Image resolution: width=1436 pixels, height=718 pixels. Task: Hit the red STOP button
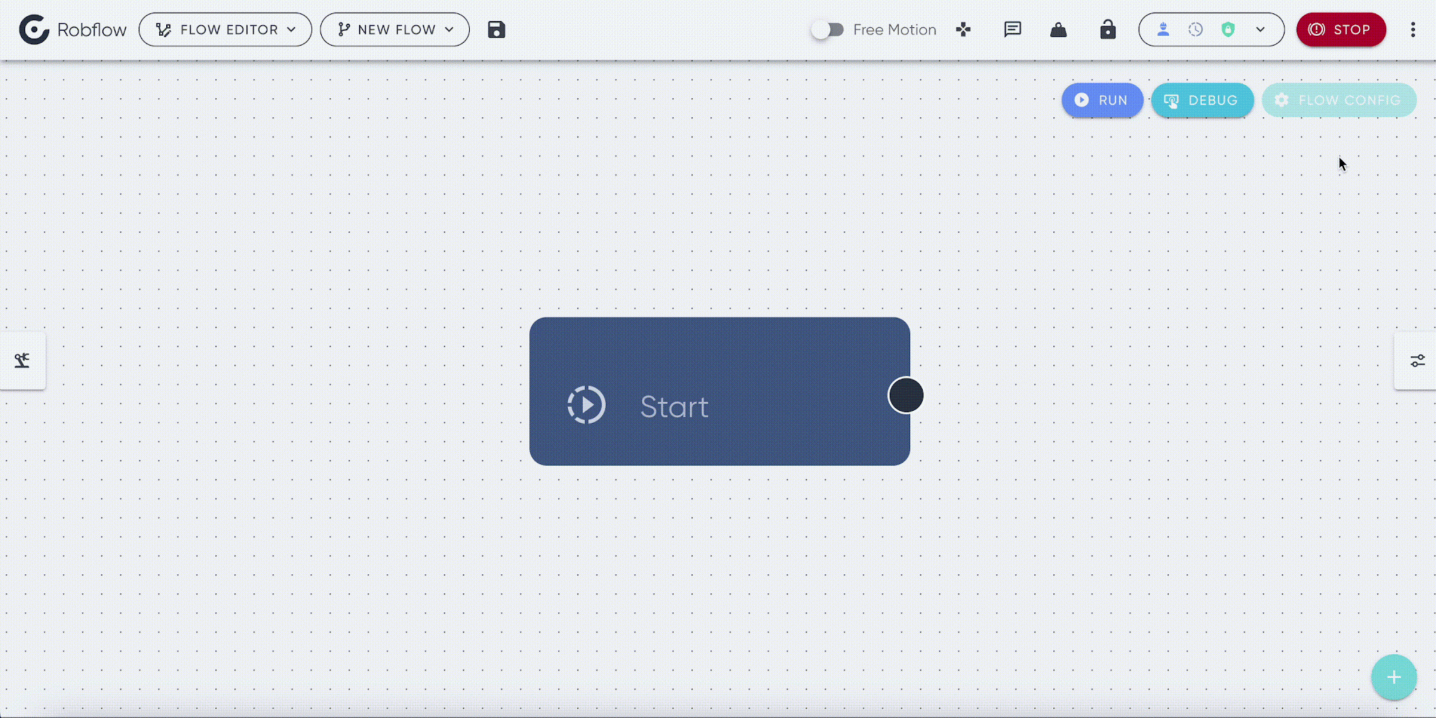point(1341,29)
